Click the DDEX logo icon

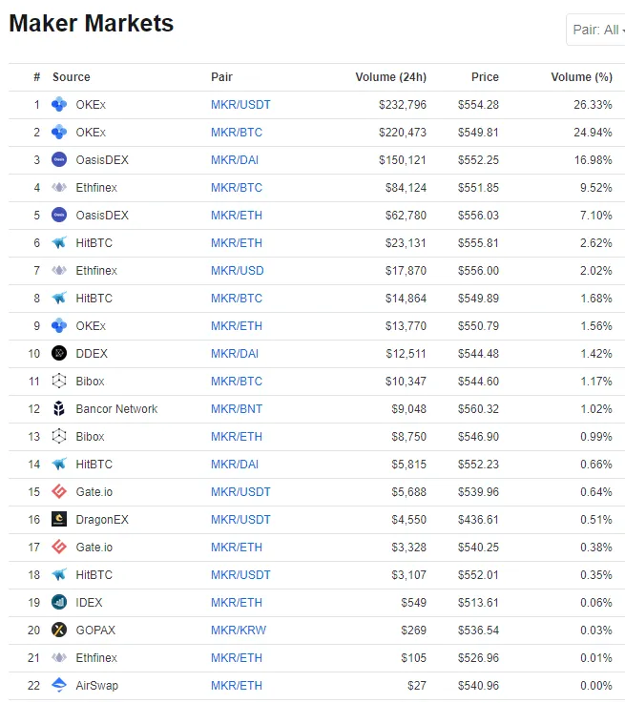(59, 354)
